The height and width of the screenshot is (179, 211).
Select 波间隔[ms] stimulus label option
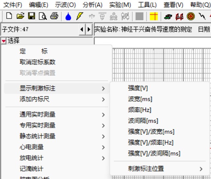click(x=160, y=121)
